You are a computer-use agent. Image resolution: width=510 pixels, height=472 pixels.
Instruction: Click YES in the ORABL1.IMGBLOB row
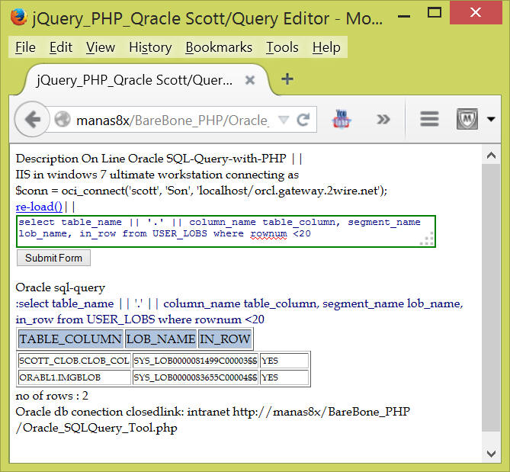pos(284,377)
